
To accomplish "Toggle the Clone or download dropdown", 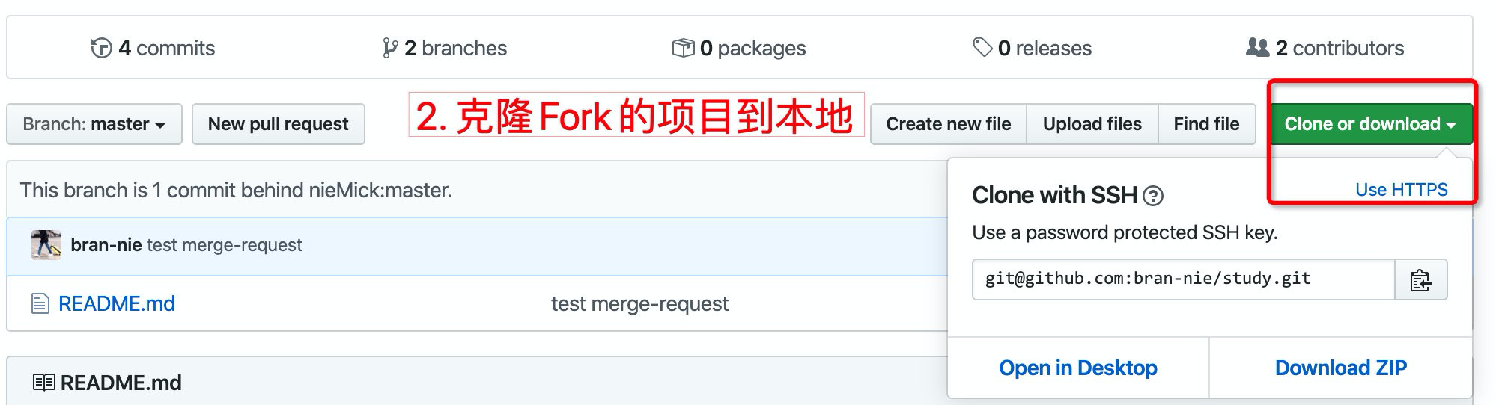I will click(1370, 124).
